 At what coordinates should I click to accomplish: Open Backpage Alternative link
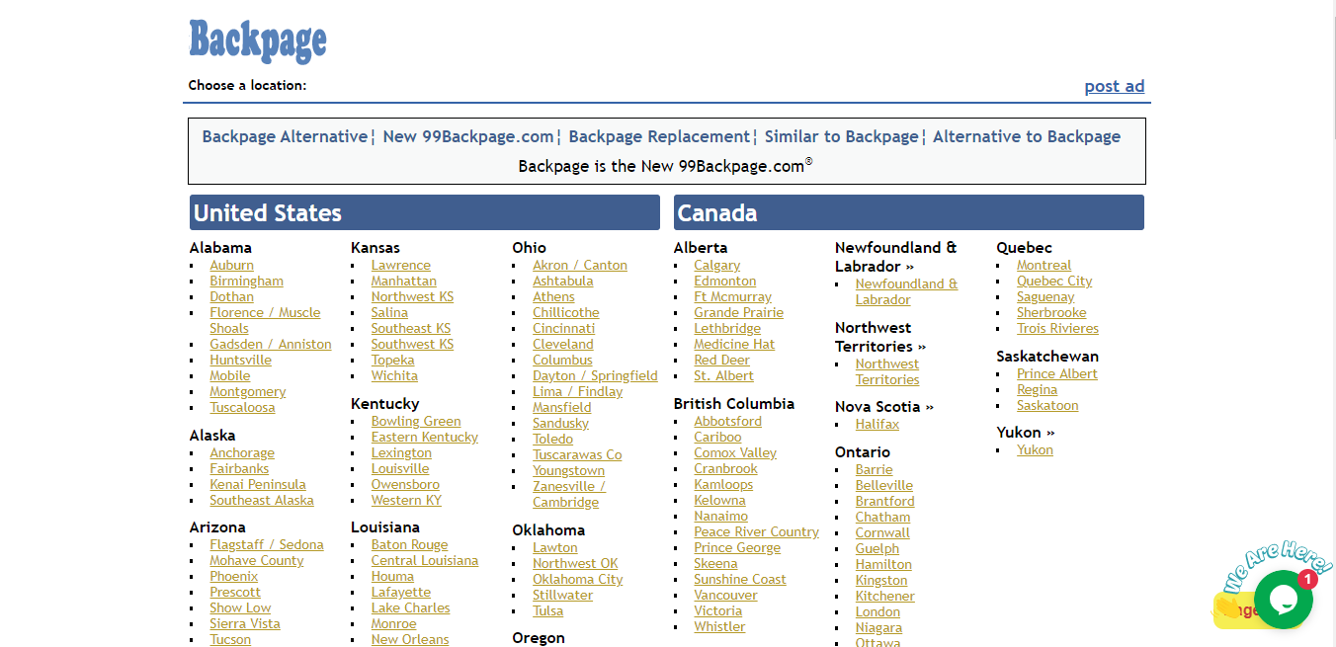(285, 136)
